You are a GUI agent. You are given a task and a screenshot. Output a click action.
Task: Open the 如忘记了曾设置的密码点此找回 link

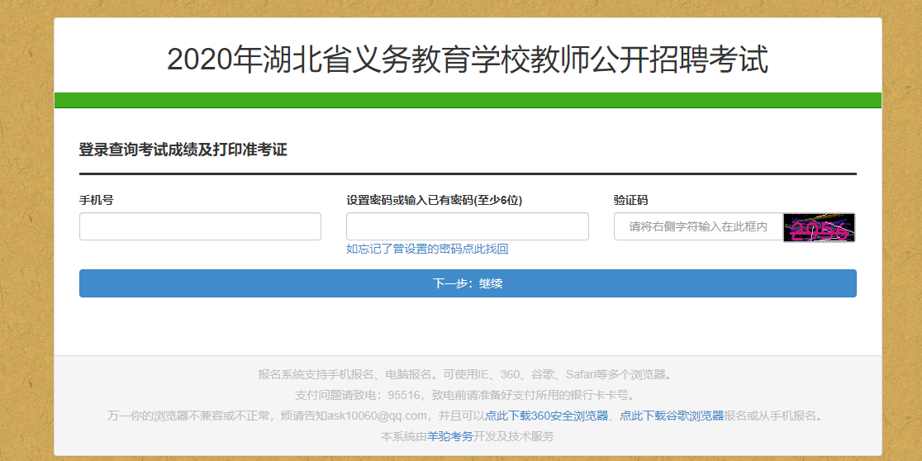427,250
